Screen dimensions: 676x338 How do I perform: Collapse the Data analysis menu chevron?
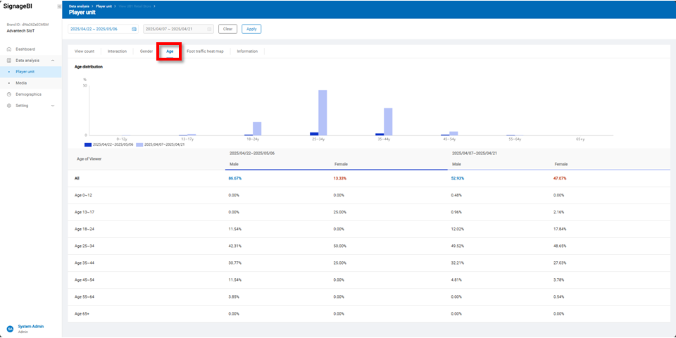pyautogui.click(x=54, y=61)
